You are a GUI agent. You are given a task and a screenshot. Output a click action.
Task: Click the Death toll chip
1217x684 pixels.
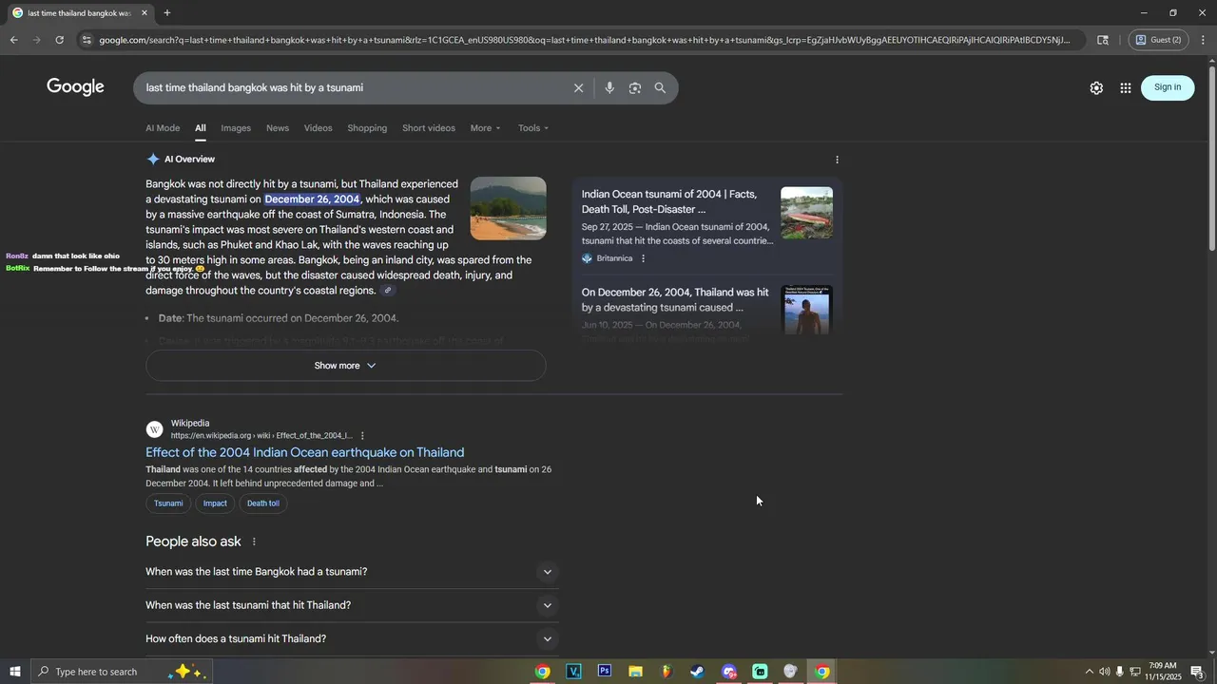pos(263,503)
